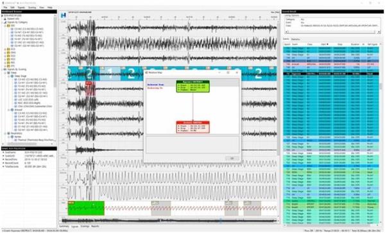Open the Help menu
The height and width of the screenshot is (233, 385).
coord(50,8)
